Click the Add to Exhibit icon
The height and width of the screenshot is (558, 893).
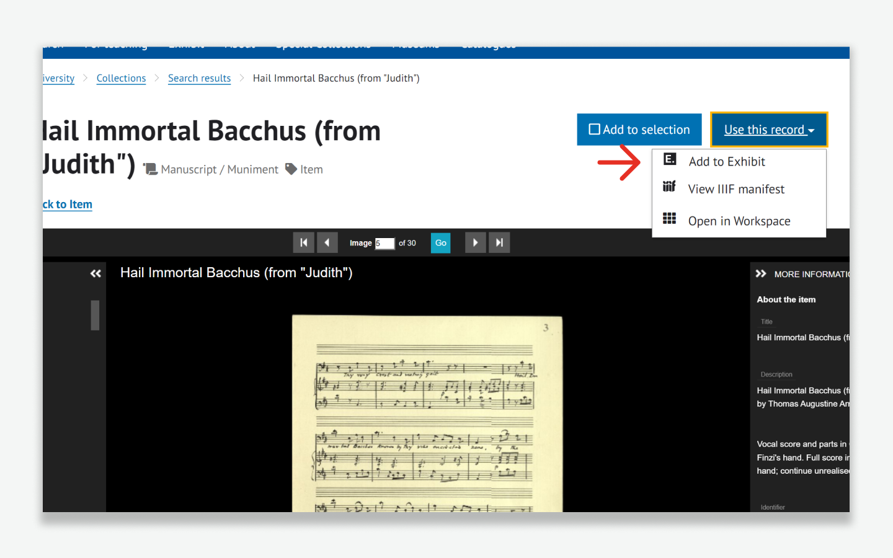click(x=670, y=159)
